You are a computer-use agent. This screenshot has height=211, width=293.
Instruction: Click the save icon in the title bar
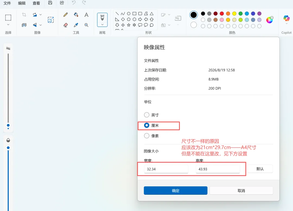pyautogui.click(x=50, y=3)
